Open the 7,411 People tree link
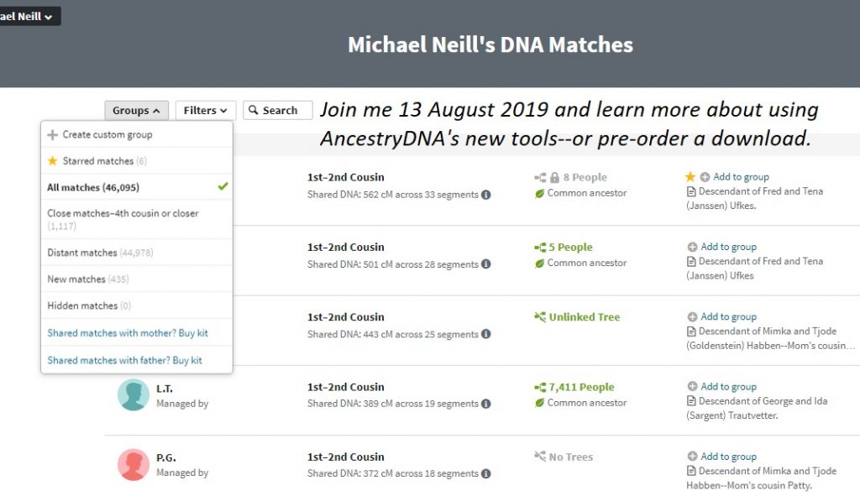The height and width of the screenshot is (496, 860). pyautogui.click(x=581, y=387)
